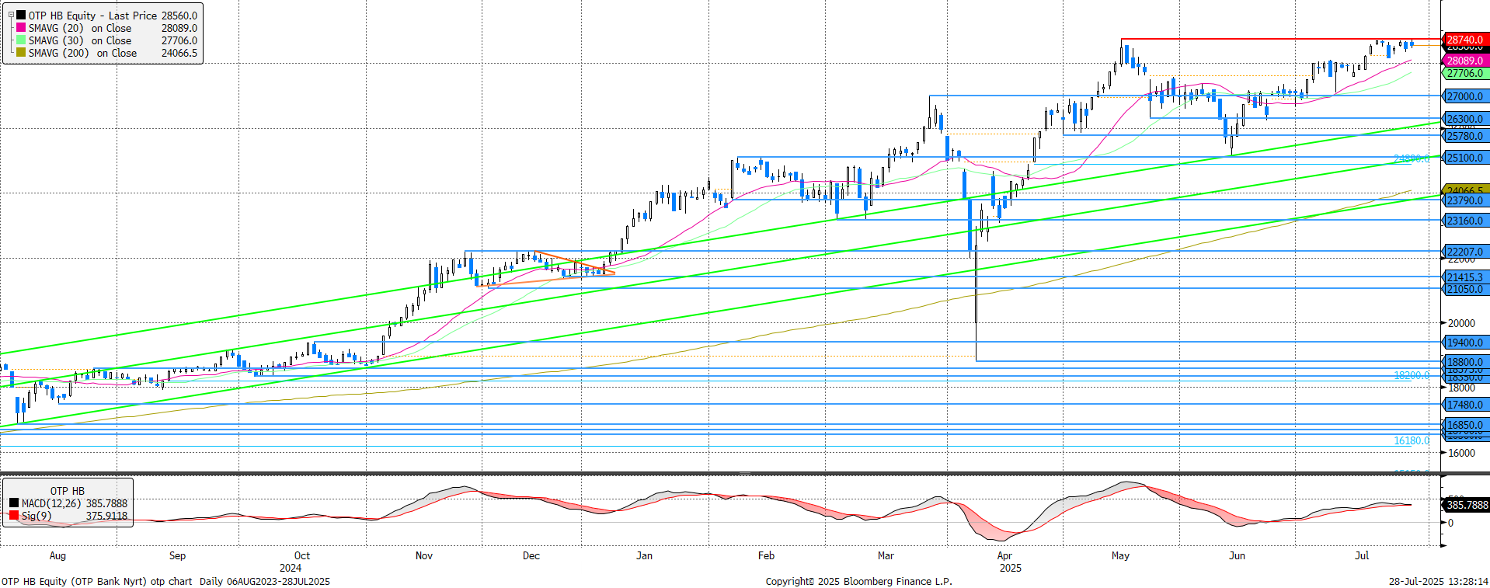The width and height of the screenshot is (1490, 588).
Task: Click the '18000' price axis tick
Action: pyautogui.click(x=1461, y=388)
